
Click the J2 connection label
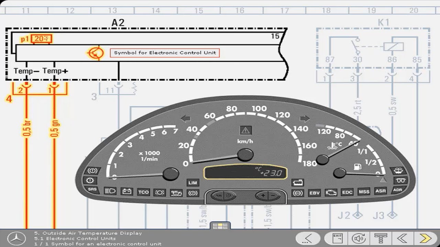coord(344,215)
